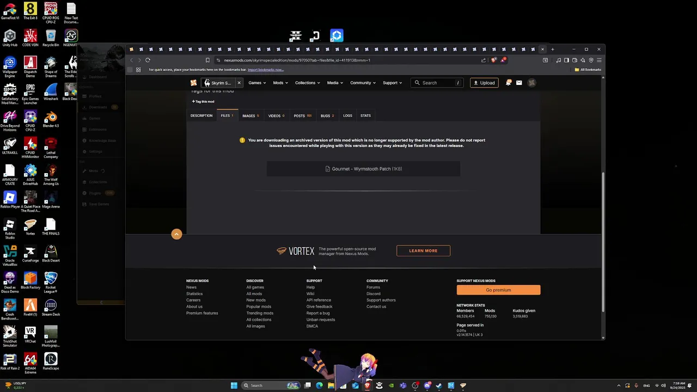Open a new browser tab with plus icon

[552, 49]
